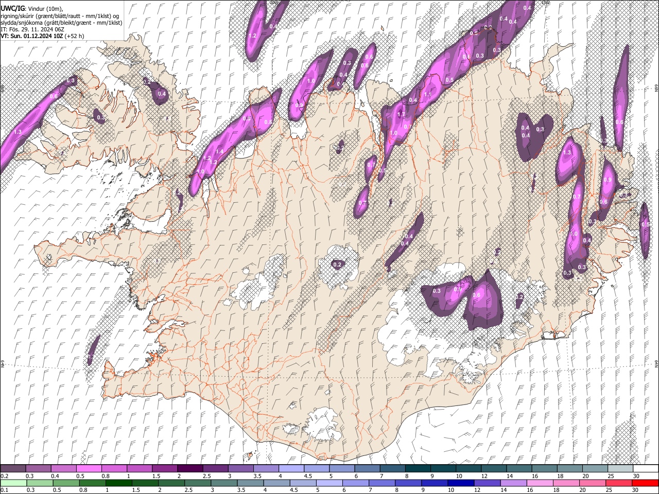
Task: Click the 'IT: Fös. 29. 11. 2024 06Z' line
Action: [33, 29]
